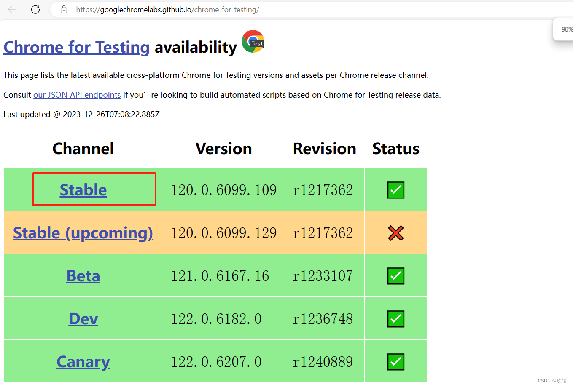Click the green check status for Beta row
The height and width of the screenshot is (387, 573).
[x=396, y=276]
